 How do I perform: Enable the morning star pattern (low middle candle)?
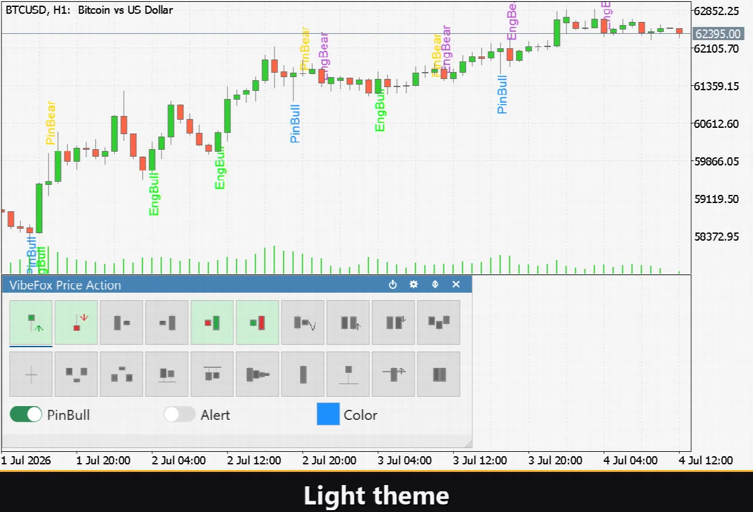(x=76, y=374)
